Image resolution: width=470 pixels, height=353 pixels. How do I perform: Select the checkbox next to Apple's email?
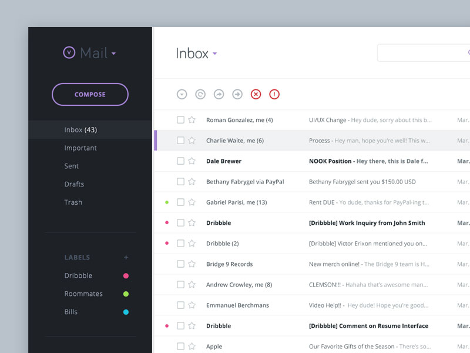pyautogui.click(x=180, y=346)
